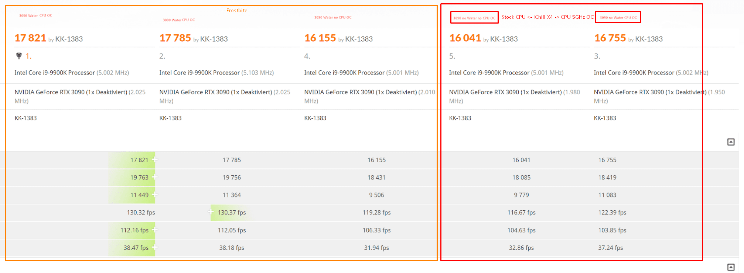Click the i9-9900K Processor (5.103 MHz) text
Image resolution: width=744 pixels, height=273 pixels.
(216, 73)
